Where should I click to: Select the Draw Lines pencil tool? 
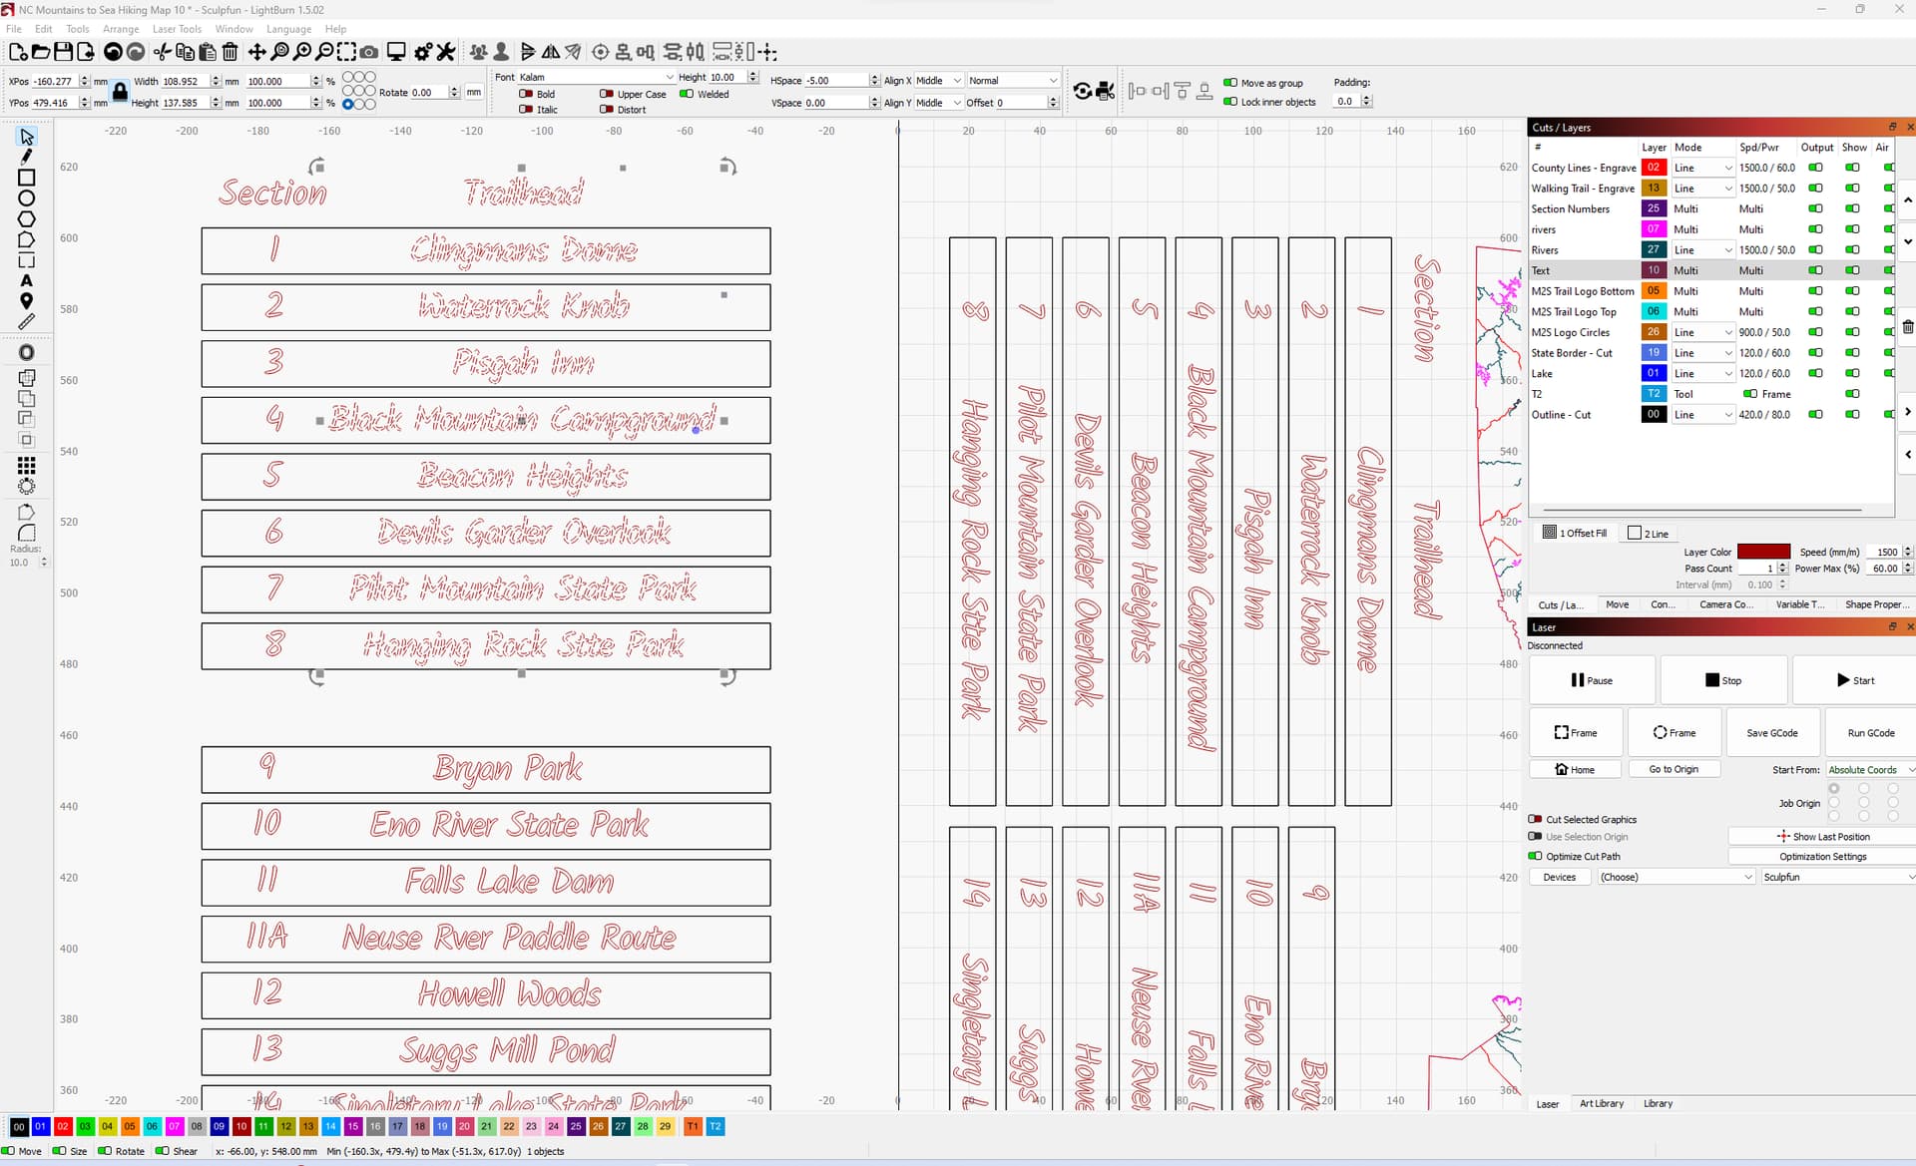(x=27, y=157)
